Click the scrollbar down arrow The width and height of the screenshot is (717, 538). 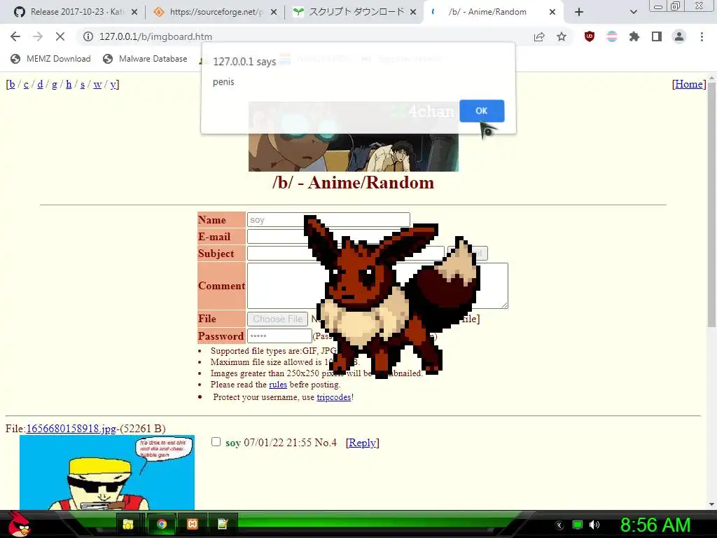click(711, 504)
